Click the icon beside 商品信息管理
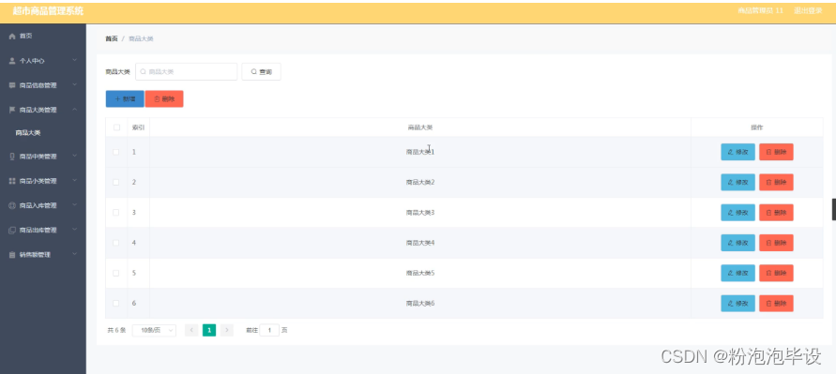This screenshot has width=836, height=374. pos(12,85)
